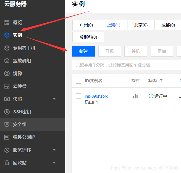Image resolution: width=181 pixels, height=173 pixels.
Task: Open monitoring bar chart for ins-096hzprd
Action: click(135, 96)
